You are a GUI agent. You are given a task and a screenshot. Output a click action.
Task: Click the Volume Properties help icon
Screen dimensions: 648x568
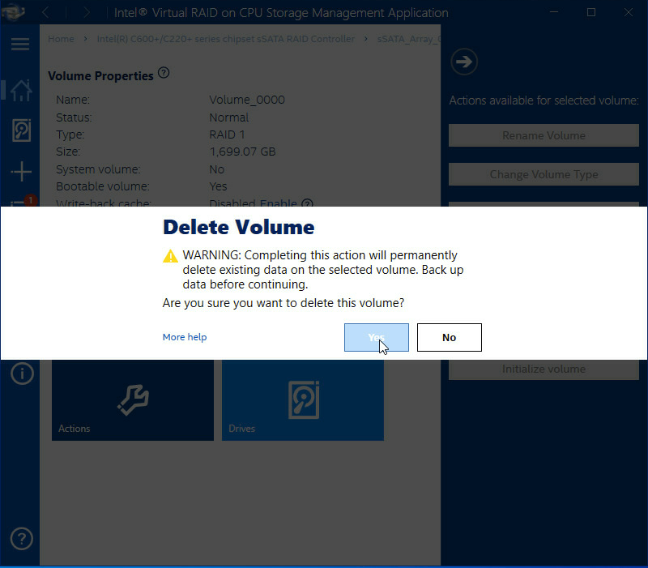164,73
